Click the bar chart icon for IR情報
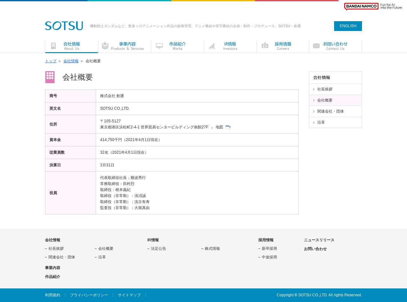 click(212, 46)
